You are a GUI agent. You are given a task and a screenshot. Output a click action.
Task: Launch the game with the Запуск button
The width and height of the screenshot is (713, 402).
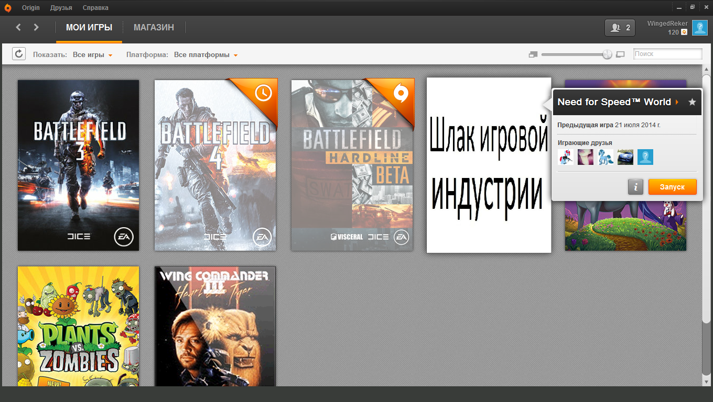[x=673, y=187]
